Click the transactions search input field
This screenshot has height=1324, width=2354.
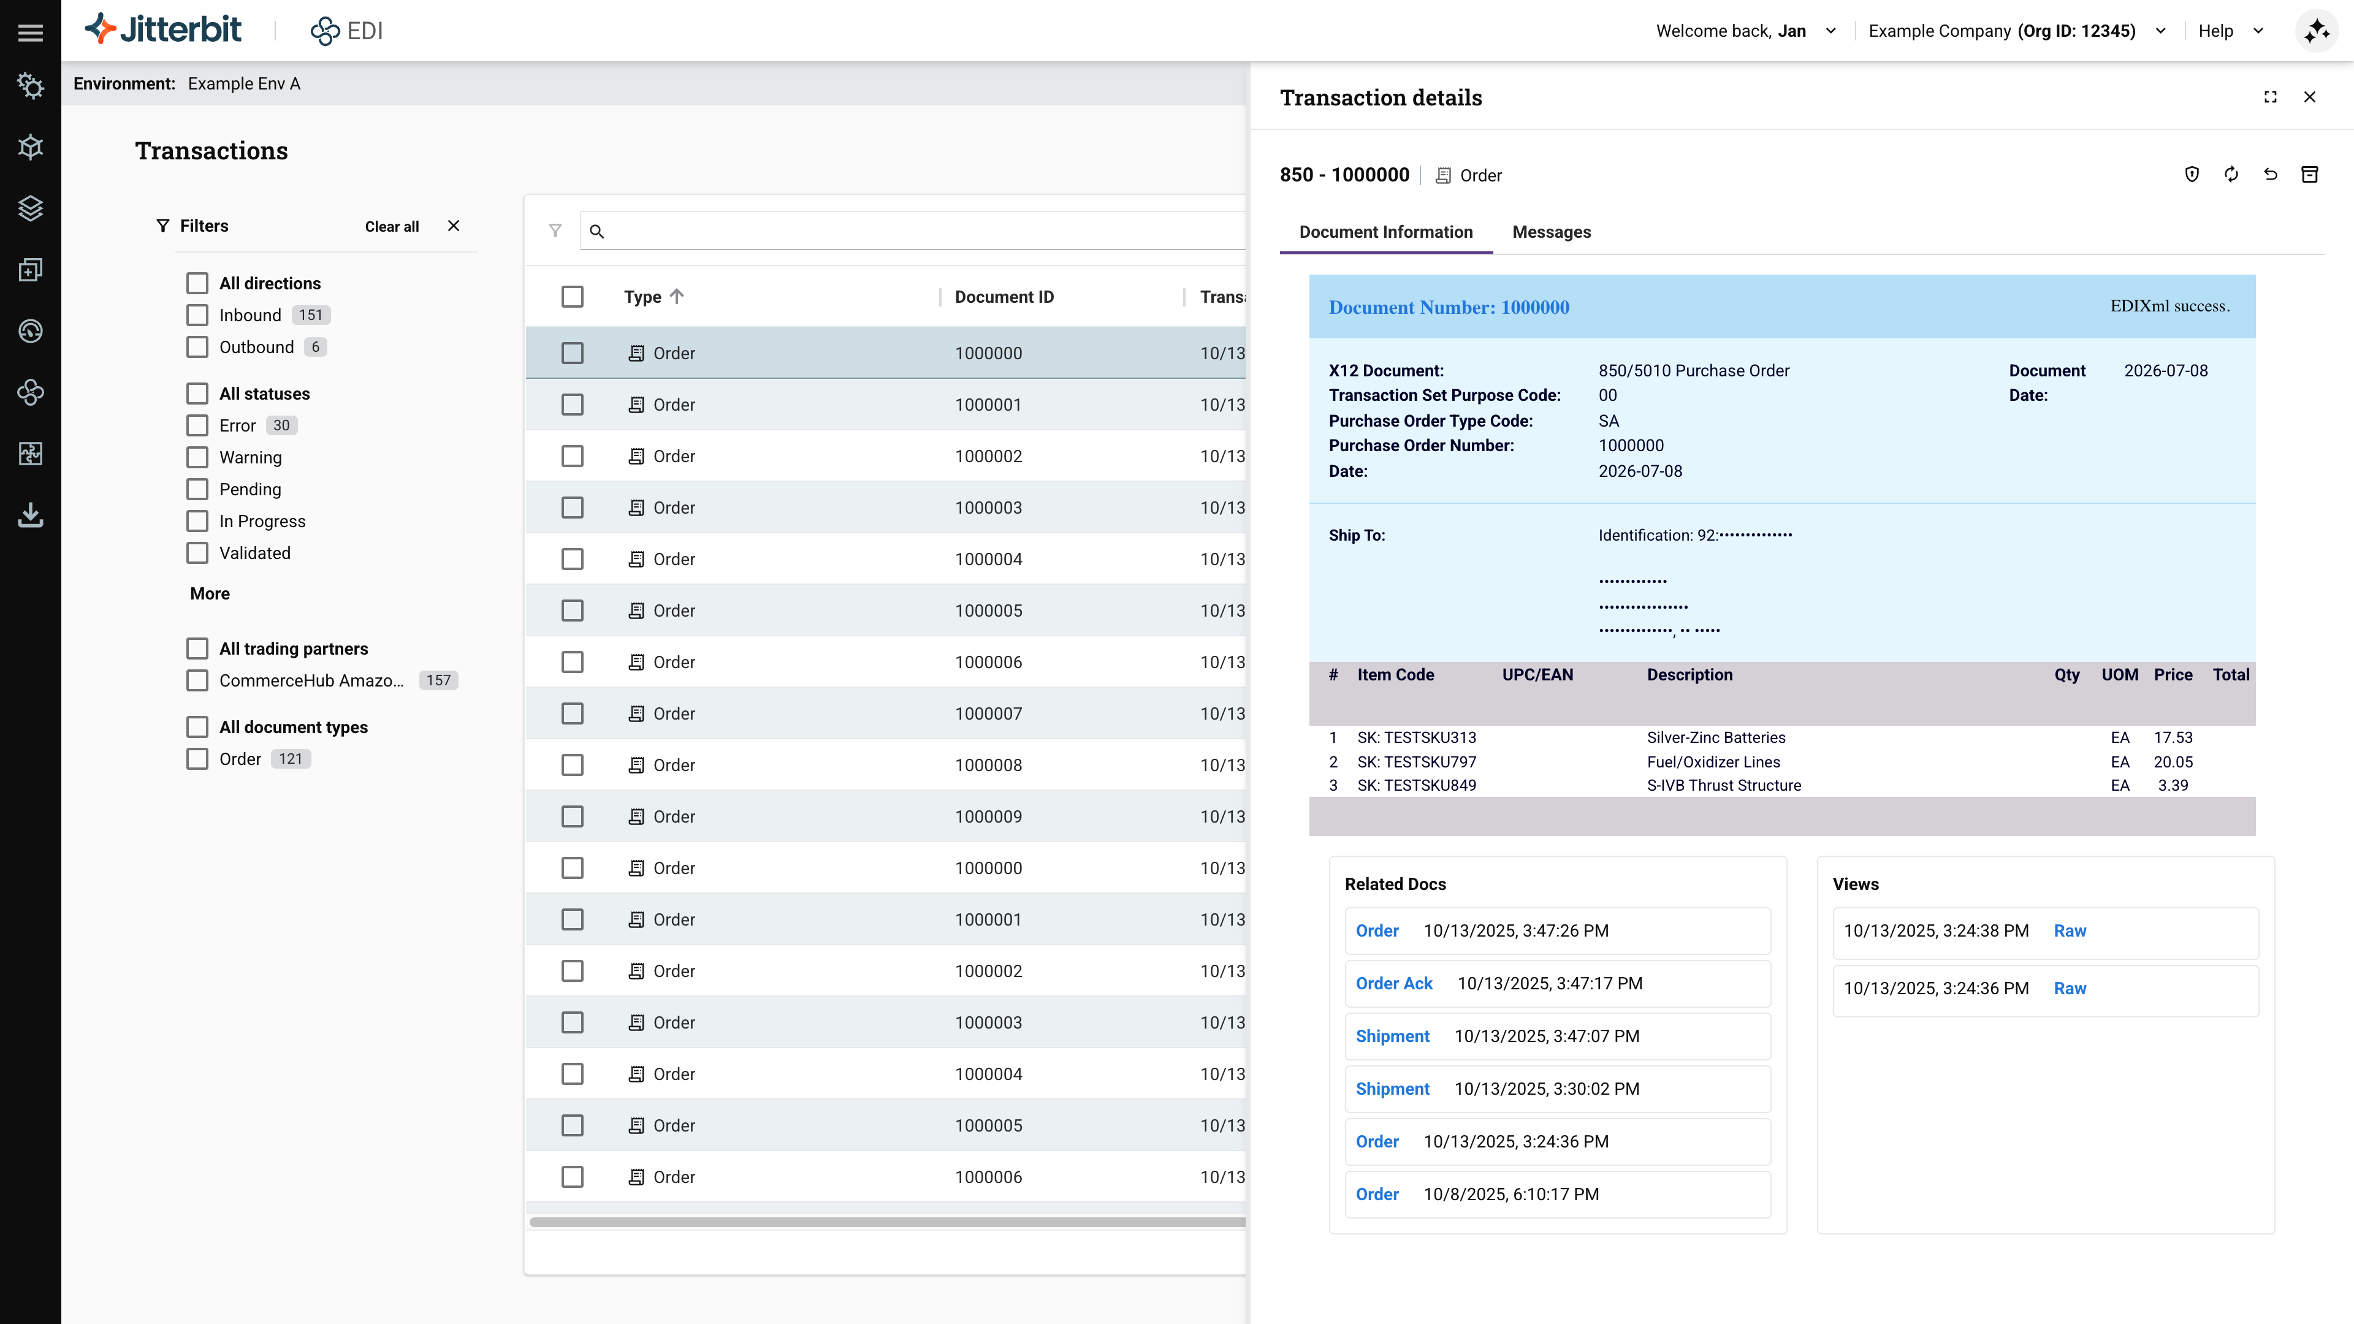click(914, 231)
